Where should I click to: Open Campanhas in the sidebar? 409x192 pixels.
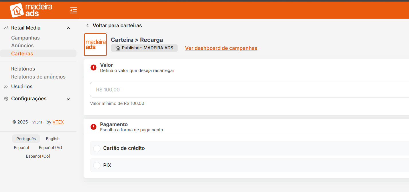(x=25, y=38)
